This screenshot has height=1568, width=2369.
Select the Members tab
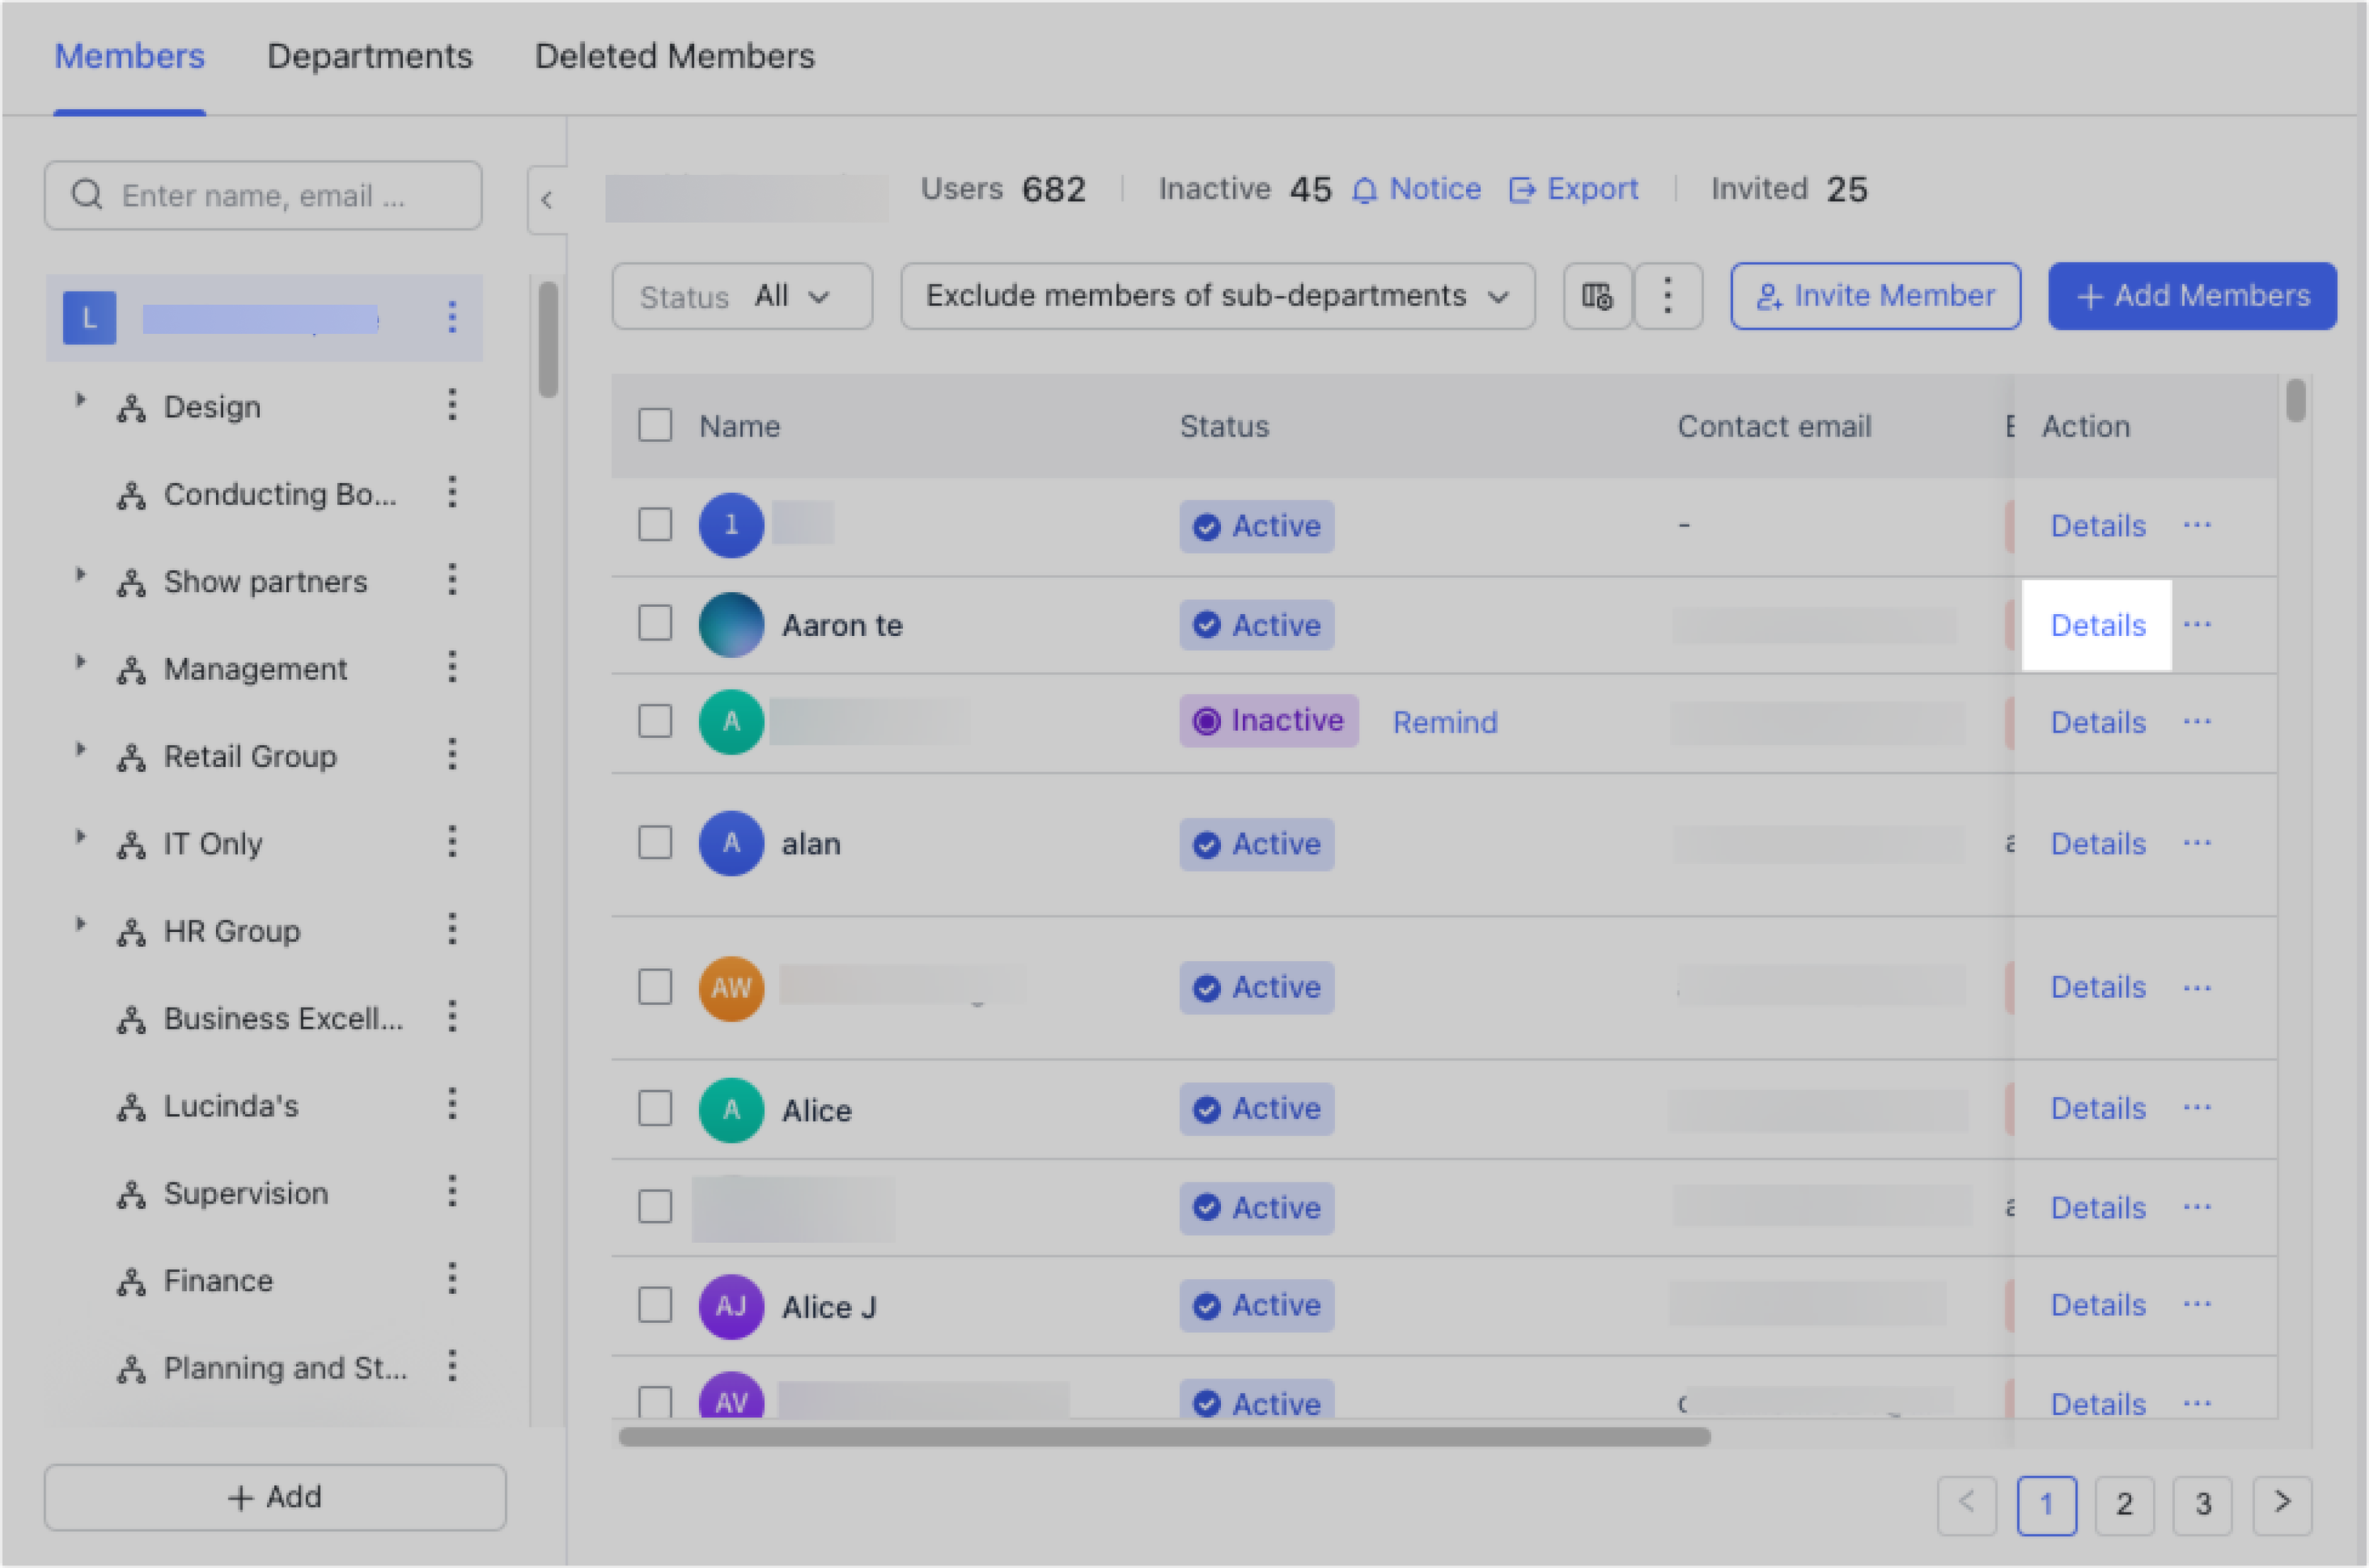point(129,56)
